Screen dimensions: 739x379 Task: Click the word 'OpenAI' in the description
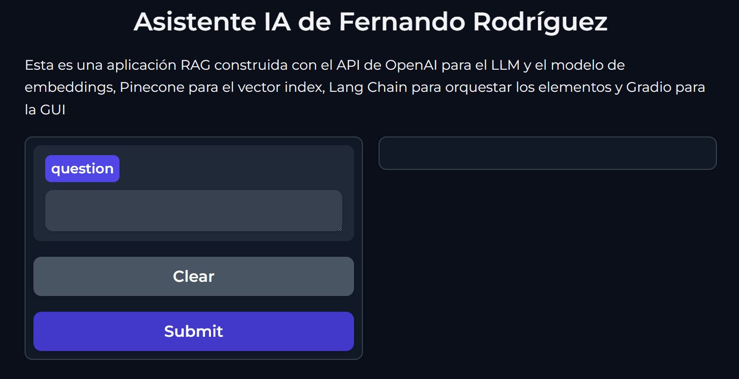411,65
